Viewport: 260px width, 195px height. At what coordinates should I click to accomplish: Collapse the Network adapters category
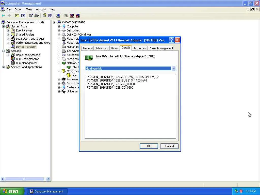[x=59, y=63]
